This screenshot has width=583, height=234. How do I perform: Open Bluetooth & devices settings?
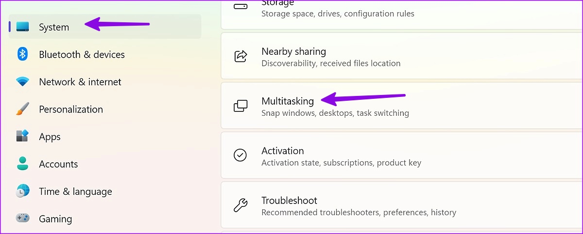[105, 54]
